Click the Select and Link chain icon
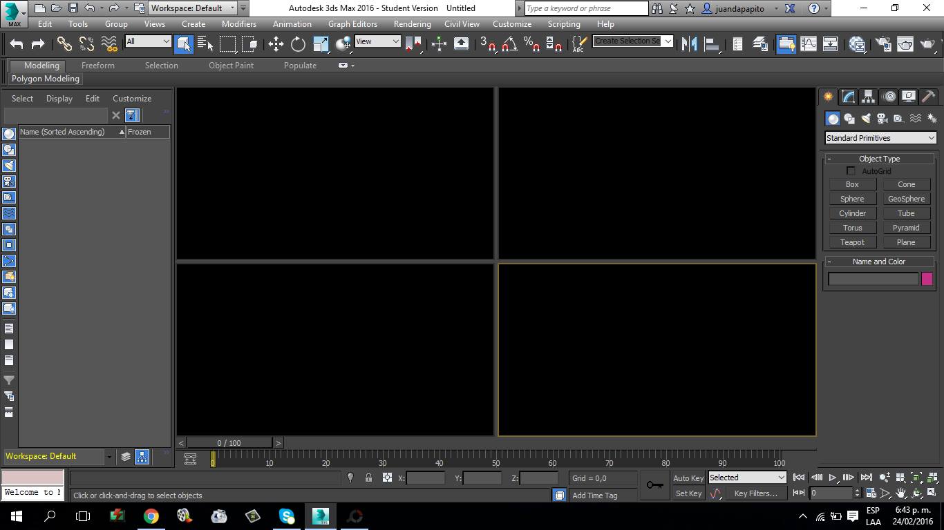944x530 pixels. point(64,44)
